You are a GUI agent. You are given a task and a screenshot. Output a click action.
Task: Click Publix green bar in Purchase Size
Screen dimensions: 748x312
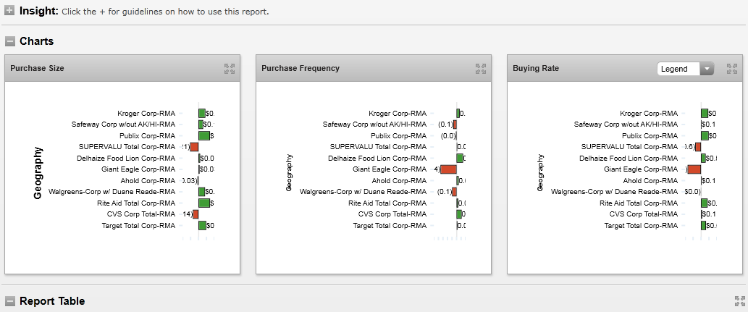pyautogui.click(x=204, y=136)
